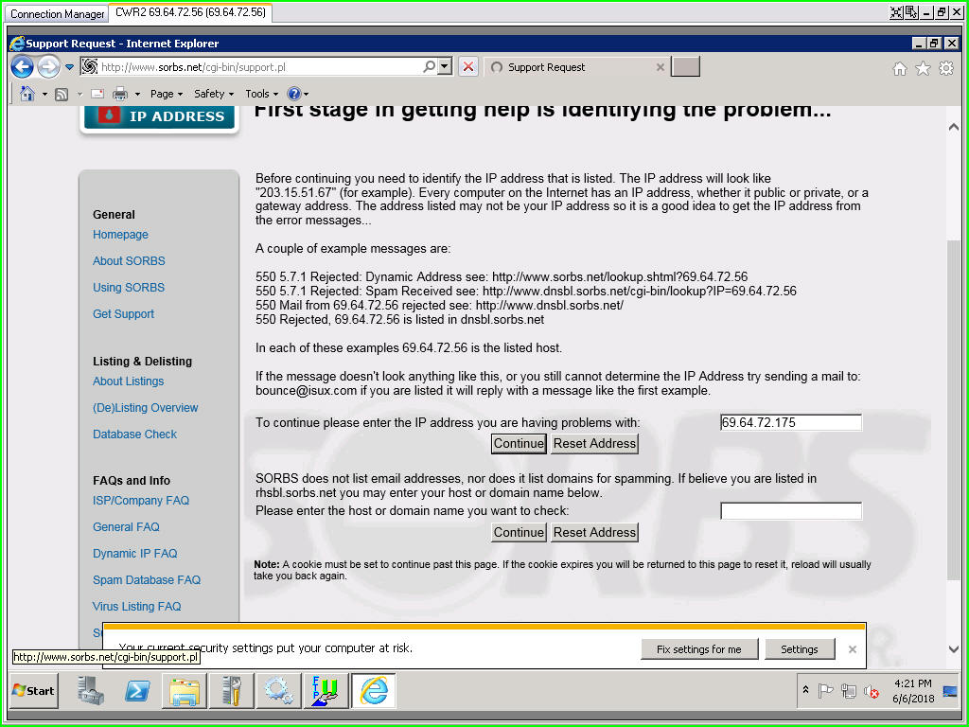Click the Home icon beside the favorites star
Viewport: 969px width, 727px height.
[900, 68]
